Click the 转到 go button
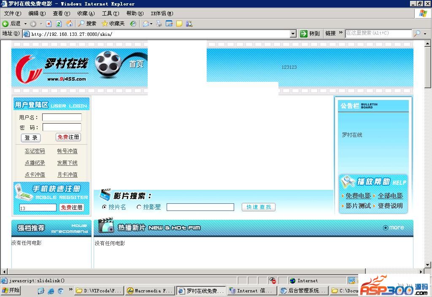 310,34
